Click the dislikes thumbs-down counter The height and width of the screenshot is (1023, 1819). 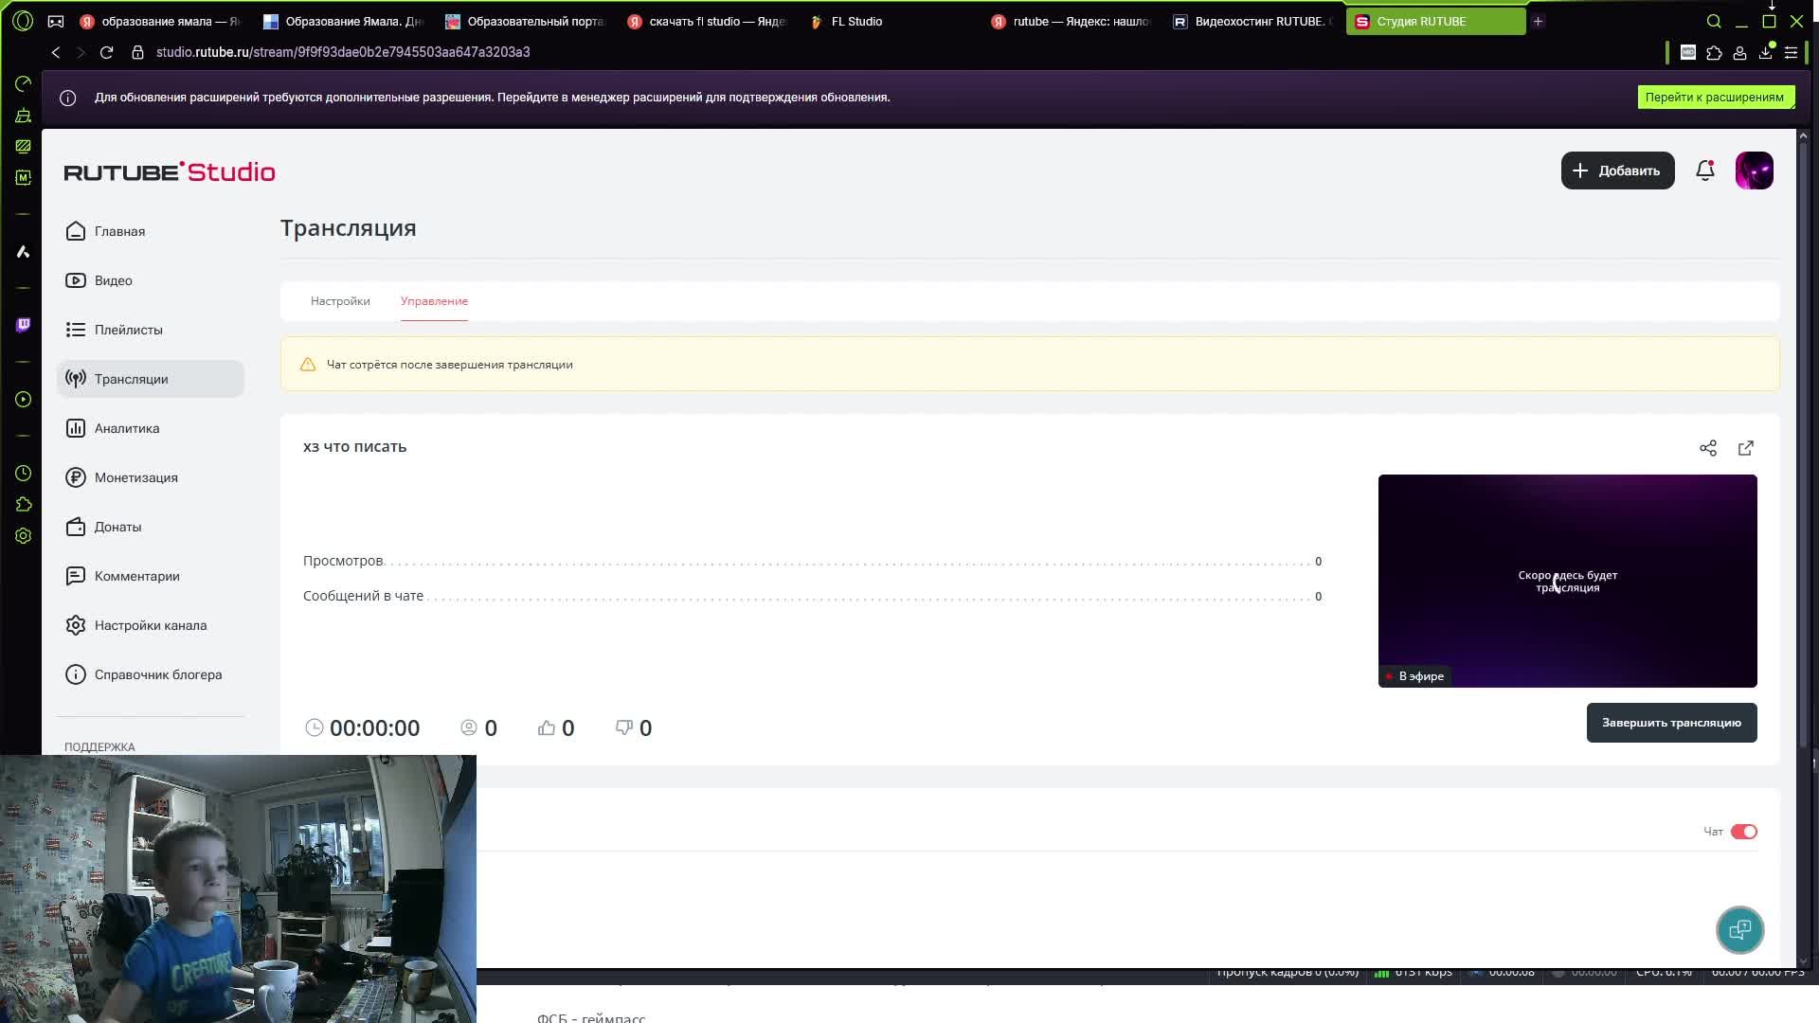(634, 727)
